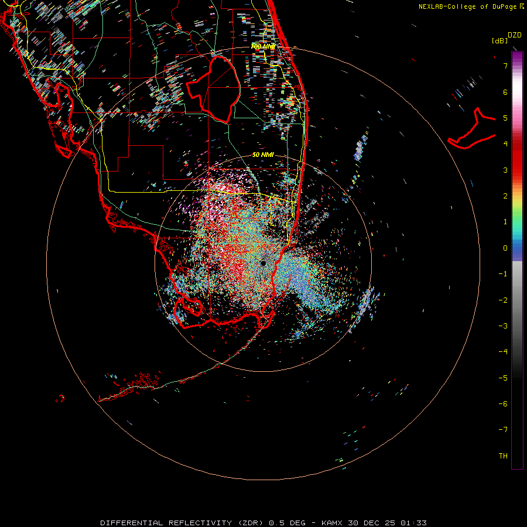
Task: Click the -2 dB scale value
Action: (503, 300)
